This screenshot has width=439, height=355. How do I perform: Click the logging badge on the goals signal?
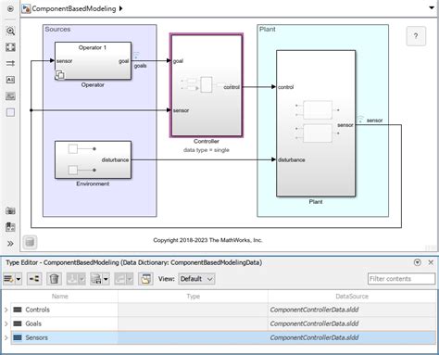coord(136,56)
